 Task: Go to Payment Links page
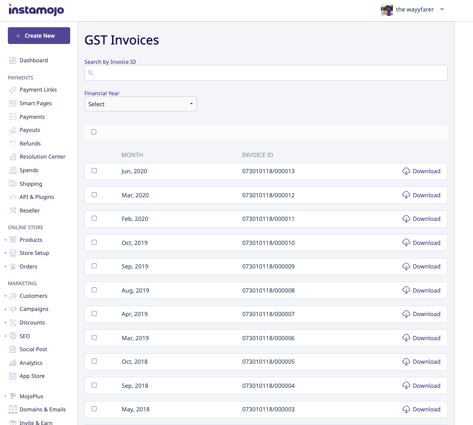[38, 90]
